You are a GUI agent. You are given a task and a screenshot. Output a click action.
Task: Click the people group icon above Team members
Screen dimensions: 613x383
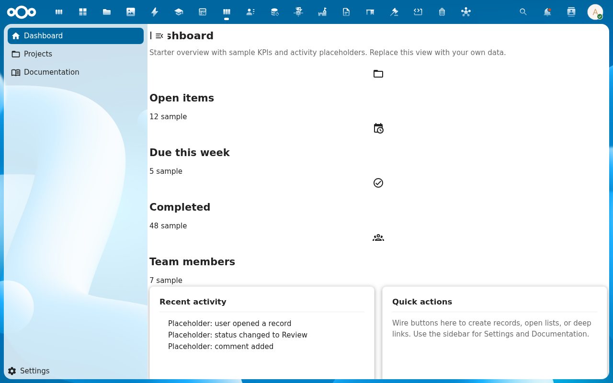(378, 237)
